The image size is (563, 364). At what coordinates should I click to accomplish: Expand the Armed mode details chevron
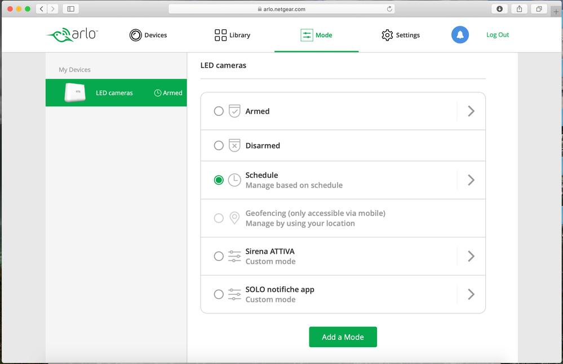[471, 111]
